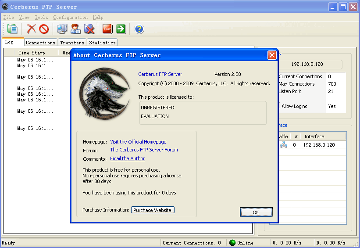The height and width of the screenshot is (248, 360).
Task: Open the Tools menu
Action: (x=41, y=17)
